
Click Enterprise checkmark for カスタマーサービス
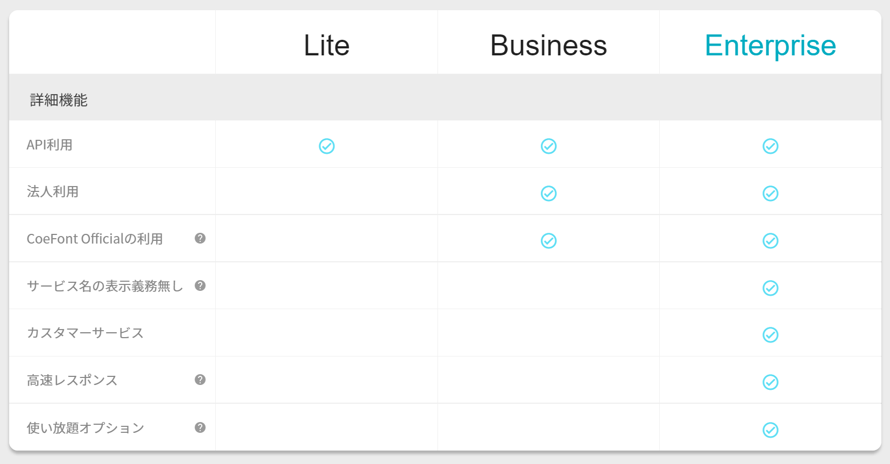click(x=770, y=335)
